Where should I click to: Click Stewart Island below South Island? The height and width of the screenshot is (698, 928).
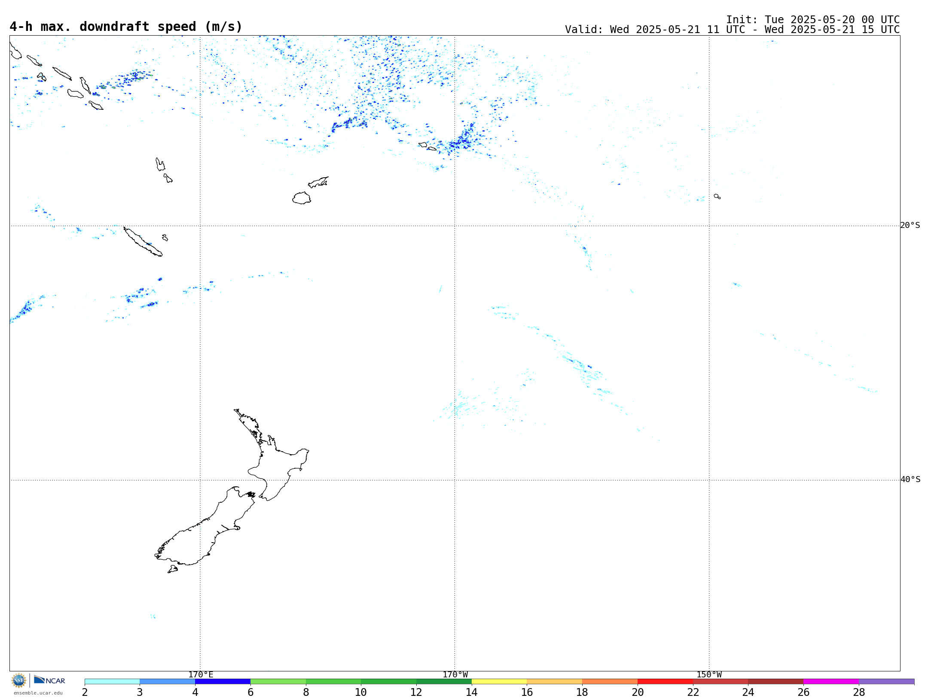[173, 569]
